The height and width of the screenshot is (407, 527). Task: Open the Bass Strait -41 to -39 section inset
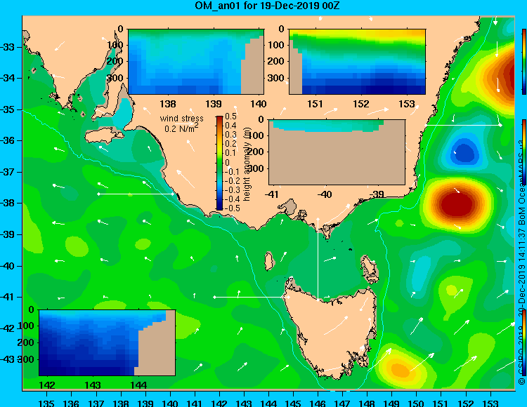337,152
